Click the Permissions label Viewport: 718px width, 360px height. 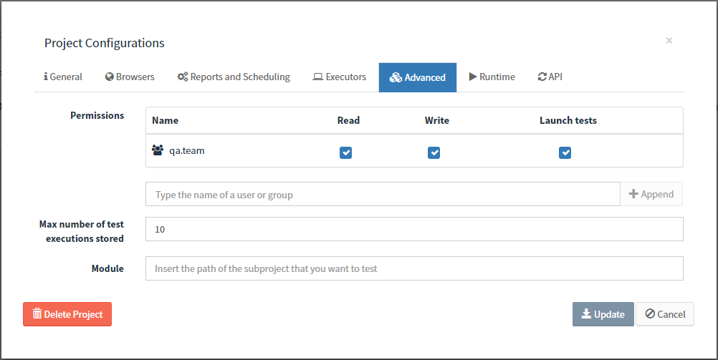click(x=97, y=115)
